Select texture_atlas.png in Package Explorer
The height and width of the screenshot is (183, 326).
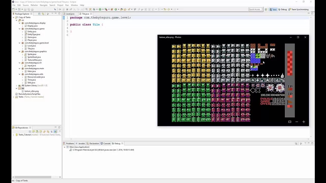pyautogui.click(x=31, y=91)
